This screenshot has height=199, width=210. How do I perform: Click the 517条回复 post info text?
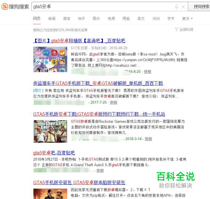99,48
